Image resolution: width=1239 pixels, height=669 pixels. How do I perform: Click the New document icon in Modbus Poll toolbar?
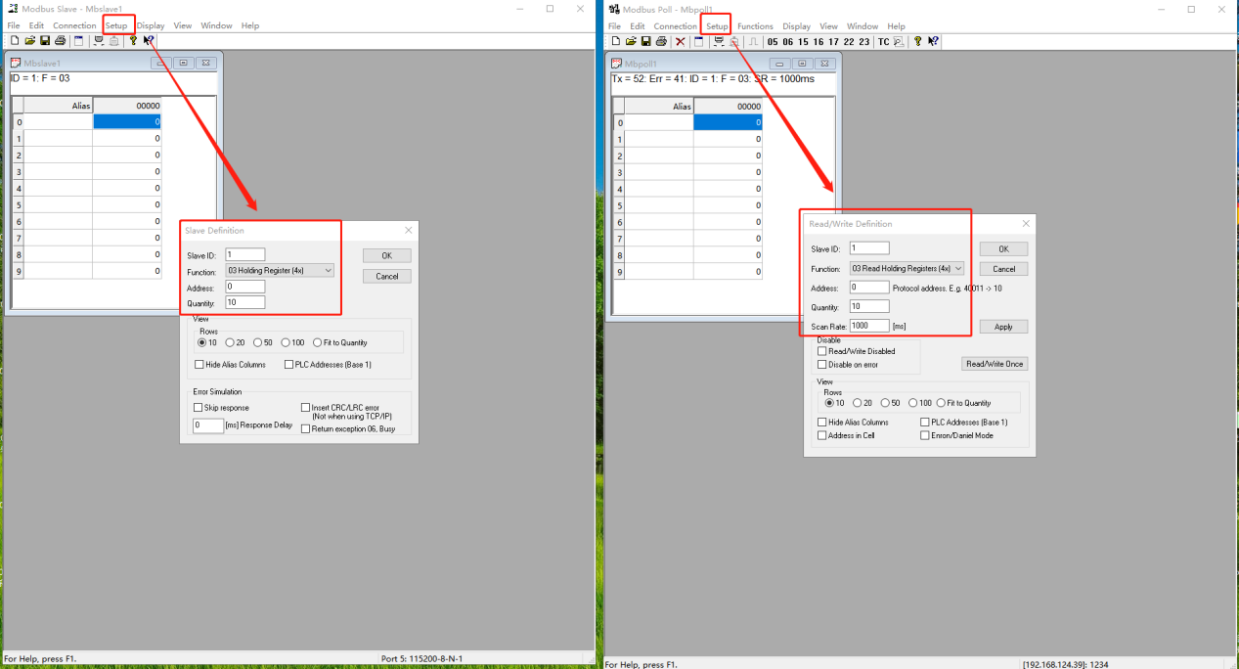tap(616, 41)
